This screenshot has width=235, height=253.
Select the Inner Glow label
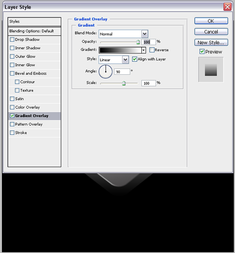[x=25, y=65]
